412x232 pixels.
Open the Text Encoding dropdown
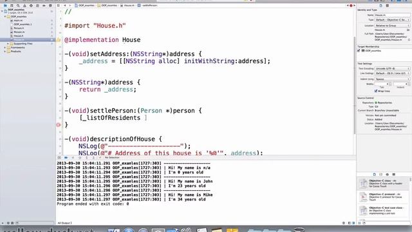tap(392, 69)
